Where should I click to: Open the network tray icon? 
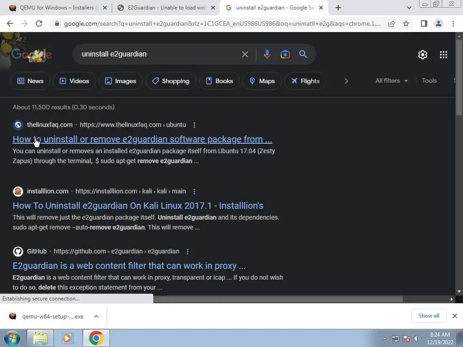coord(395,338)
